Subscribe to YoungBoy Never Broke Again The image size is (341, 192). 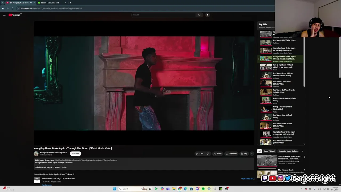point(75,154)
